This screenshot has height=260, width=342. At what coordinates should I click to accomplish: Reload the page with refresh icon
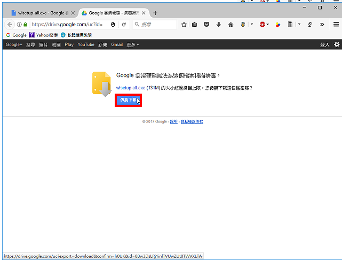pyautogui.click(x=124, y=25)
